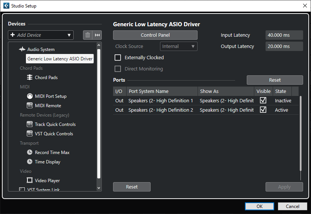Screen dimensions: 311x214
Task: Click the Port System Name column header
Action: [162, 91]
